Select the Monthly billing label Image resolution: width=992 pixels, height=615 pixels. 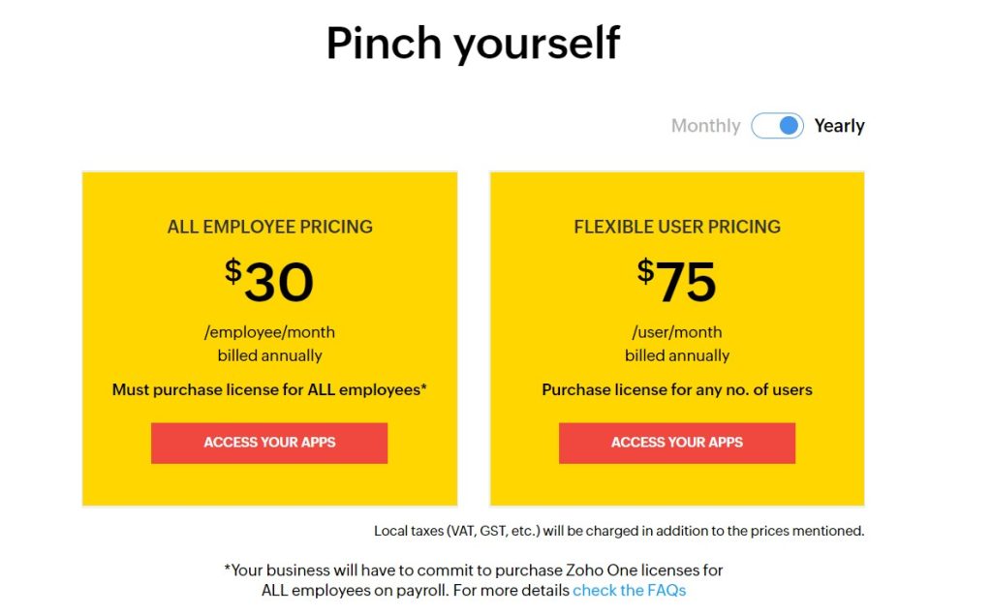click(705, 126)
